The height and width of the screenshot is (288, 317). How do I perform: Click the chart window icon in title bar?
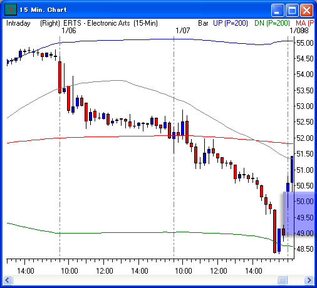click(x=11, y=9)
